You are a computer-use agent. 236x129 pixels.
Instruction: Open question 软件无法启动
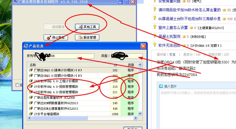(169, 45)
